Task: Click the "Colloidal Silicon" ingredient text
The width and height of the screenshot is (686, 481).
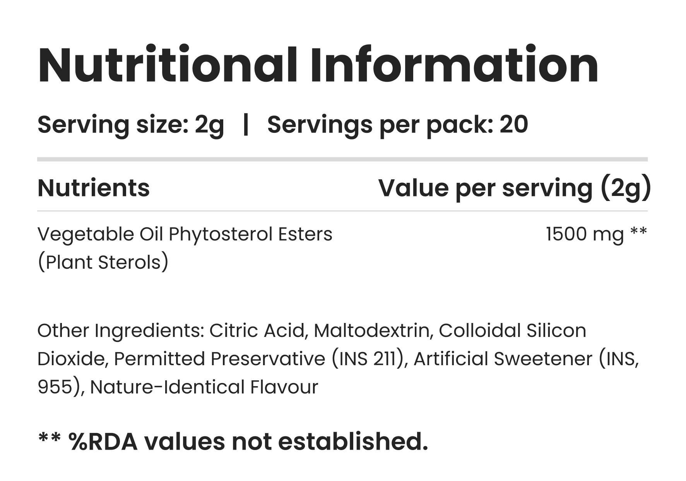Action: click(512, 331)
